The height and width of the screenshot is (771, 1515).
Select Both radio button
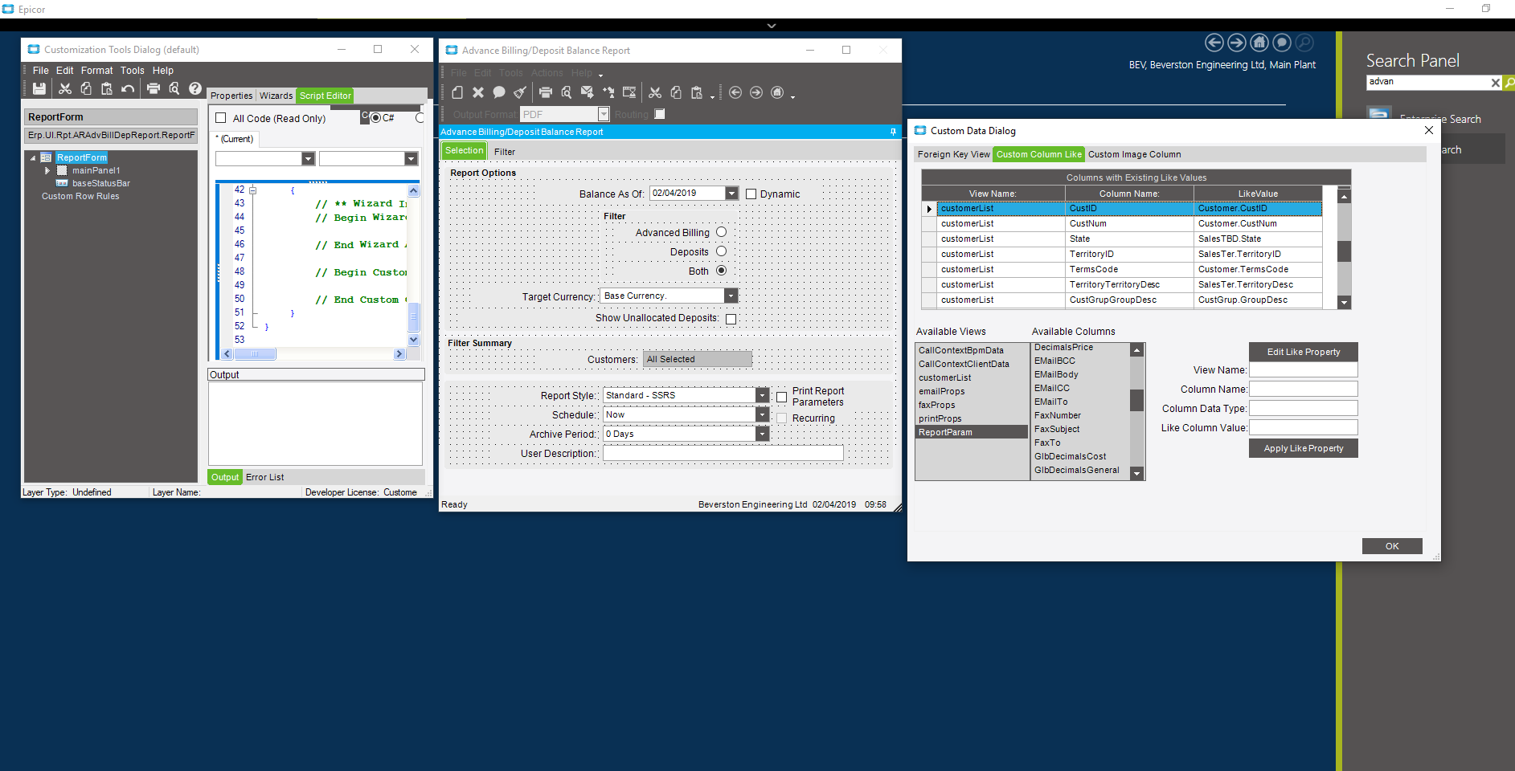721,271
